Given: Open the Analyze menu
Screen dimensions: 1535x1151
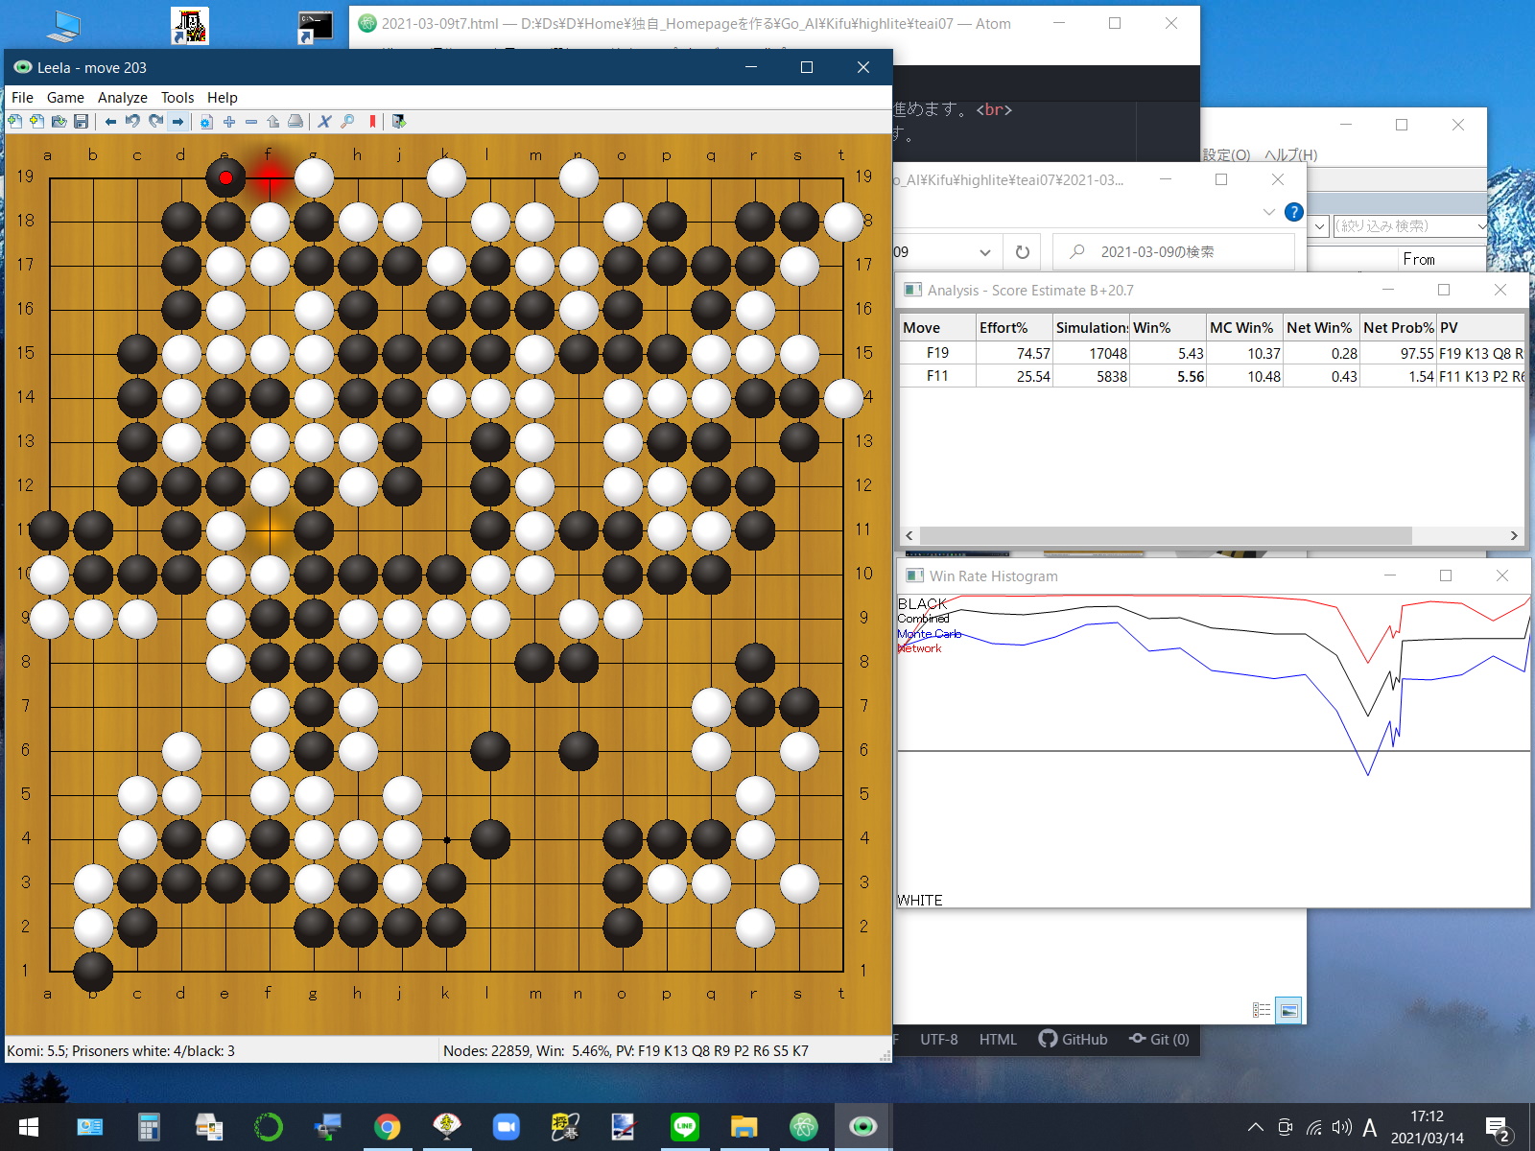Looking at the screenshot, I should pyautogui.click(x=122, y=98).
